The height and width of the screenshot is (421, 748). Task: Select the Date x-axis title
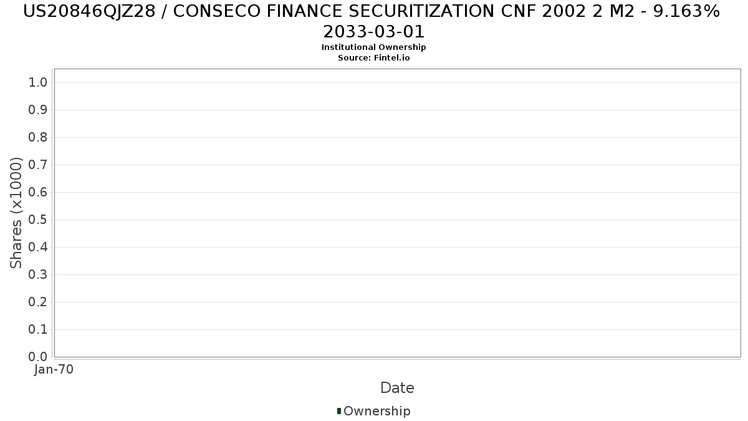click(397, 388)
